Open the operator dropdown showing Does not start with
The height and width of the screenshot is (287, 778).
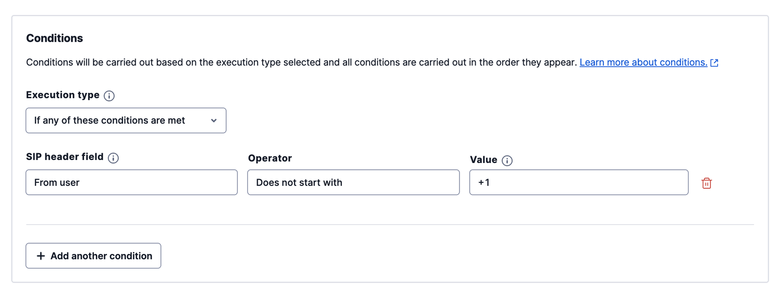(x=354, y=182)
